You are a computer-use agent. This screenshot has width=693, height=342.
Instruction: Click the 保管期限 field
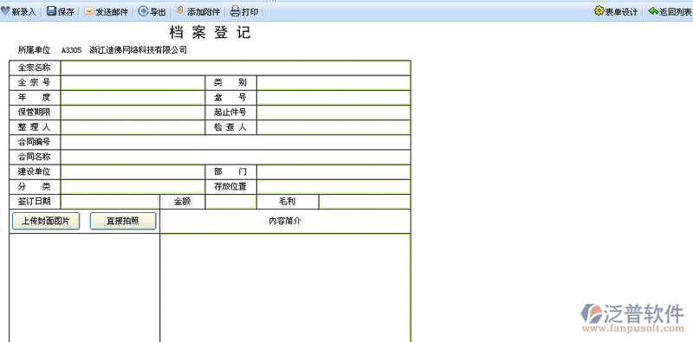point(133,113)
